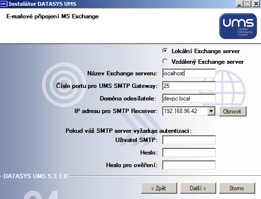Click the 192.168.96.42 IP address value
Image resolution: width=261 pixels, height=199 pixels.
coord(181,111)
